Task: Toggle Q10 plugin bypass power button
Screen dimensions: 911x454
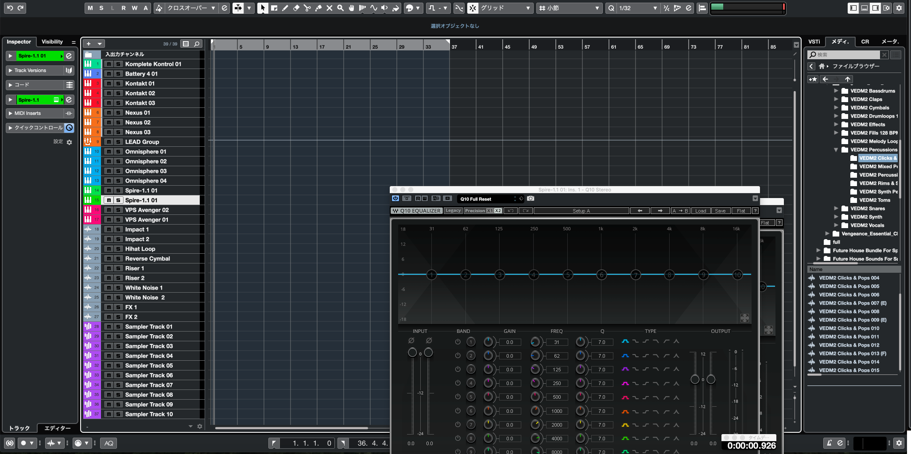Action: click(x=395, y=198)
